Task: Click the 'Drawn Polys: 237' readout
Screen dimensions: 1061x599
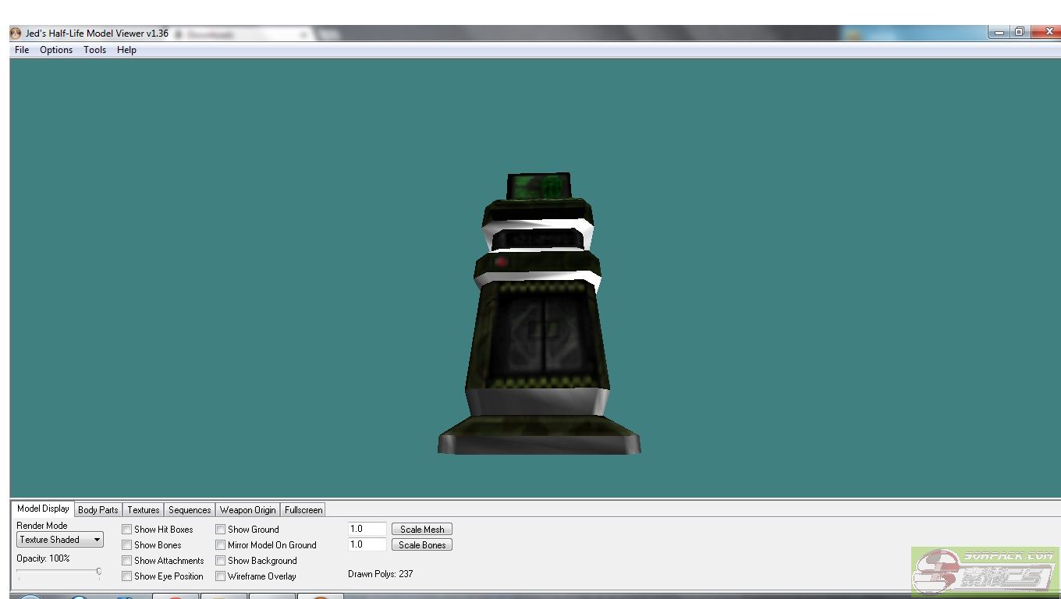Action: [381, 574]
